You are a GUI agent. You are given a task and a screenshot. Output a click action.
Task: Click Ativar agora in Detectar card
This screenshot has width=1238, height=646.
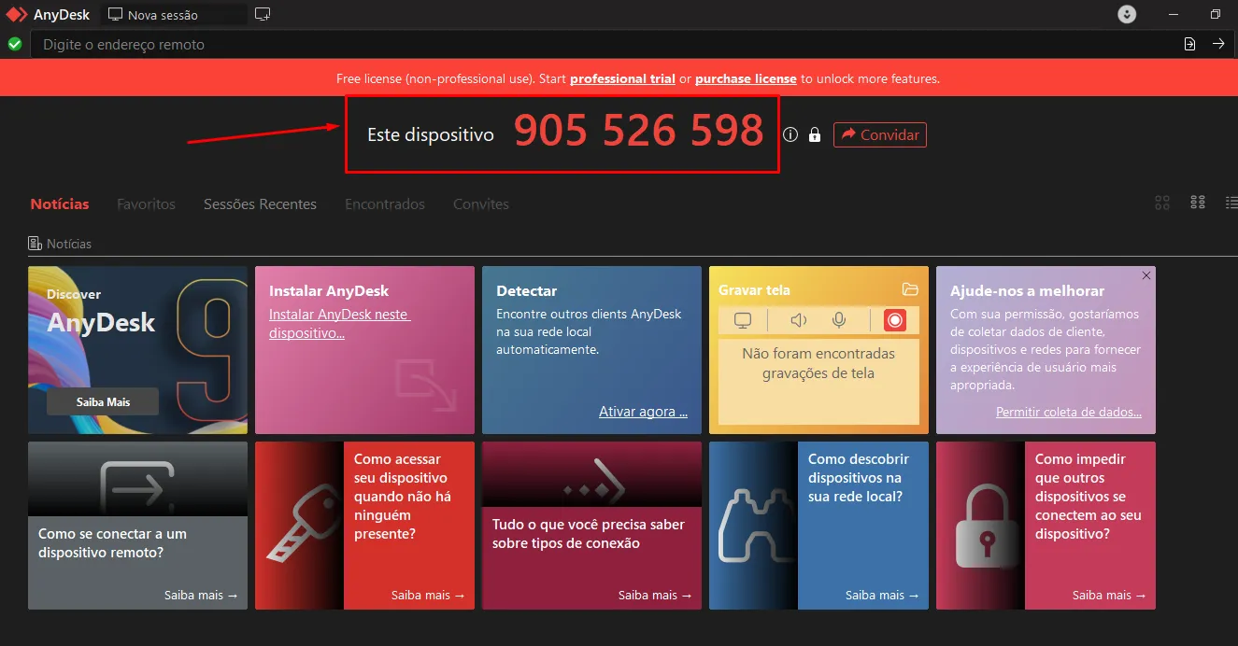point(643,412)
